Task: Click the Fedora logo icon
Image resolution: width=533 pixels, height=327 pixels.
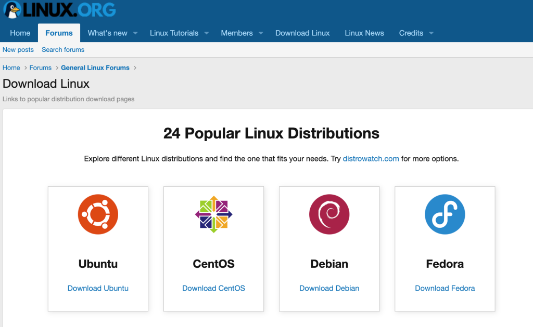Action: [445, 214]
